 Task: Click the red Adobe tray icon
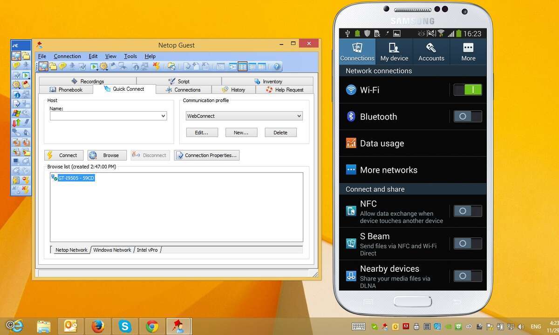[x=406, y=327]
